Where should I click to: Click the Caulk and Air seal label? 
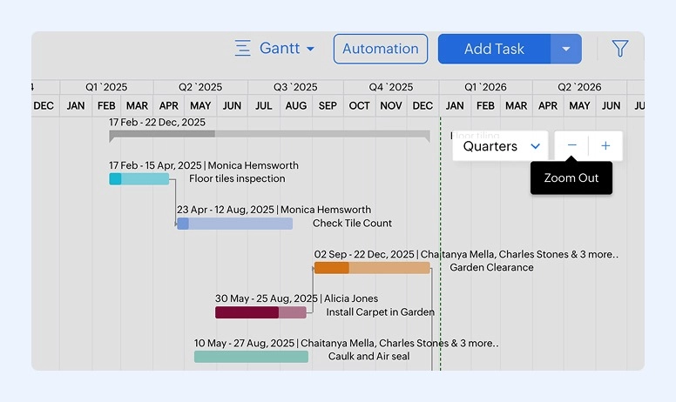click(369, 357)
